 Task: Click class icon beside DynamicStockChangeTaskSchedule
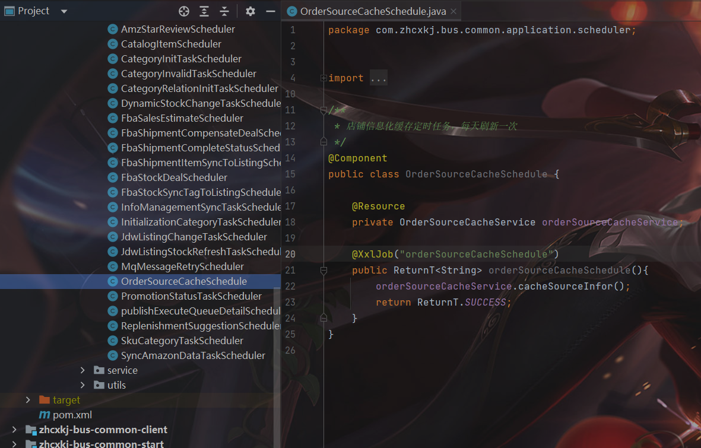tap(113, 103)
